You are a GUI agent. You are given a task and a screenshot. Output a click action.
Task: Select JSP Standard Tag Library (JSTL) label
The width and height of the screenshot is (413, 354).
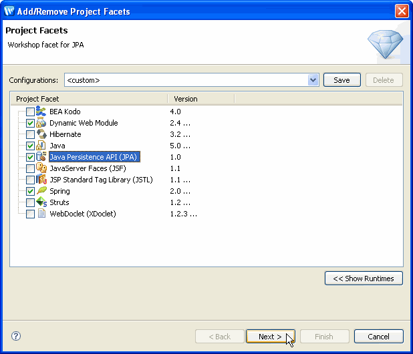(x=101, y=180)
